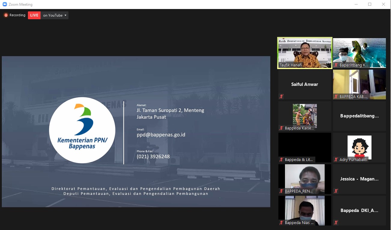Click muted mic icon on Saiful Anwar tile
Screen dimensions: 391x230
[x=281, y=96]
